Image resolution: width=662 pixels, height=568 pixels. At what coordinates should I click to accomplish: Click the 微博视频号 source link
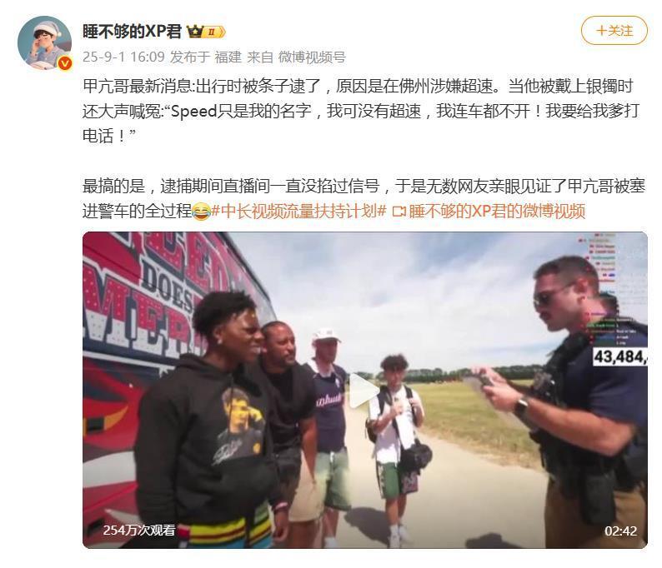click(x=312, y=57)
